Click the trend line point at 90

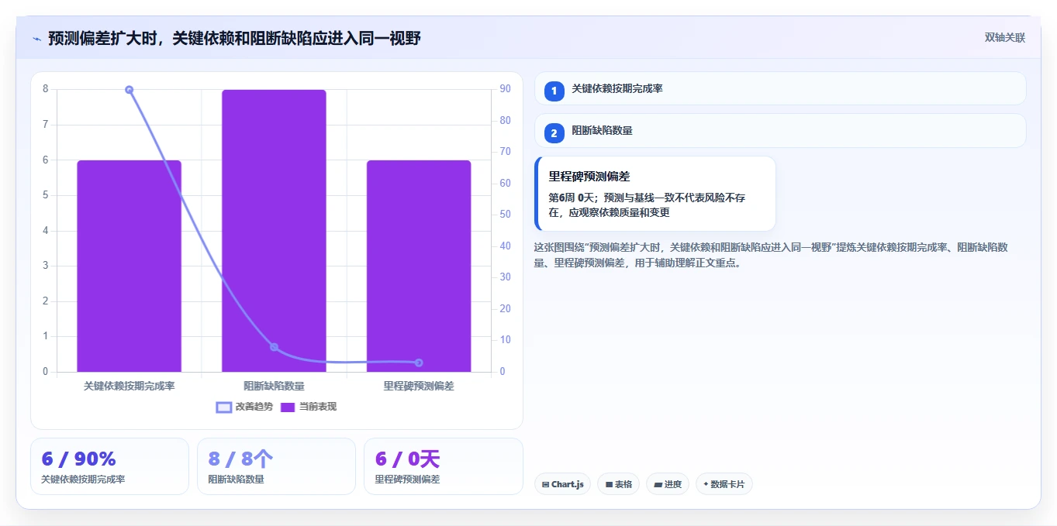pos(130,90)
